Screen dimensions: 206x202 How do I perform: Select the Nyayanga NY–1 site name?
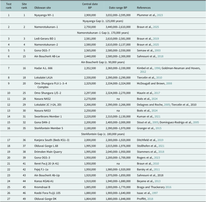pos(44,15)
